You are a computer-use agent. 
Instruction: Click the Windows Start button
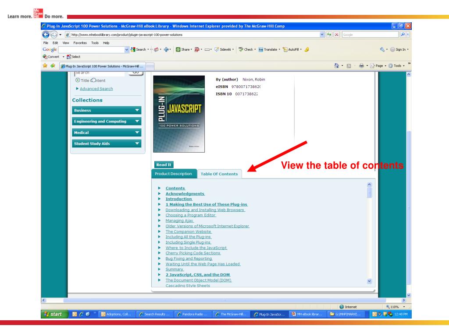point(54,314)
